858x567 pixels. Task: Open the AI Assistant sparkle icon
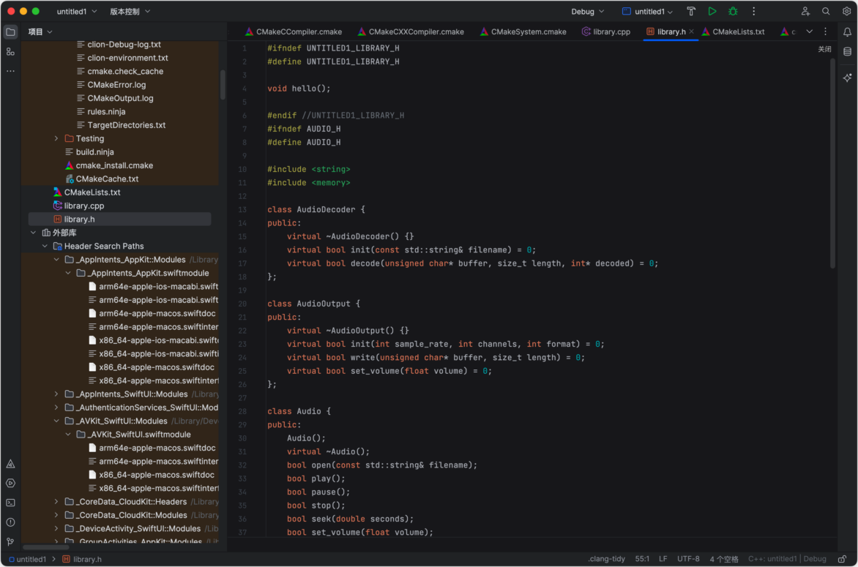tap(847, 78)
